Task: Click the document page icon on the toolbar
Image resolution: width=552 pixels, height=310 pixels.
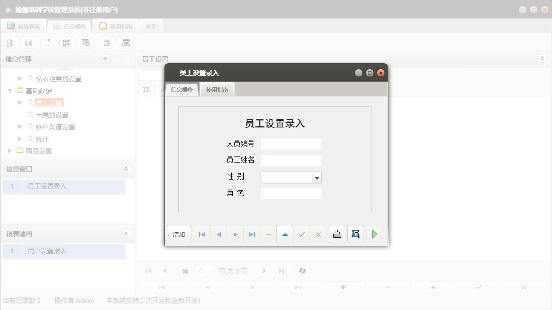Action: tap(48, 42)
